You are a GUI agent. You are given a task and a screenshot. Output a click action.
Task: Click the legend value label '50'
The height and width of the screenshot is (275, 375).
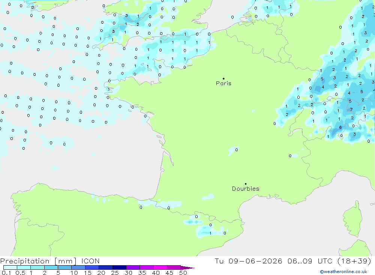click(x=183, y=273)
